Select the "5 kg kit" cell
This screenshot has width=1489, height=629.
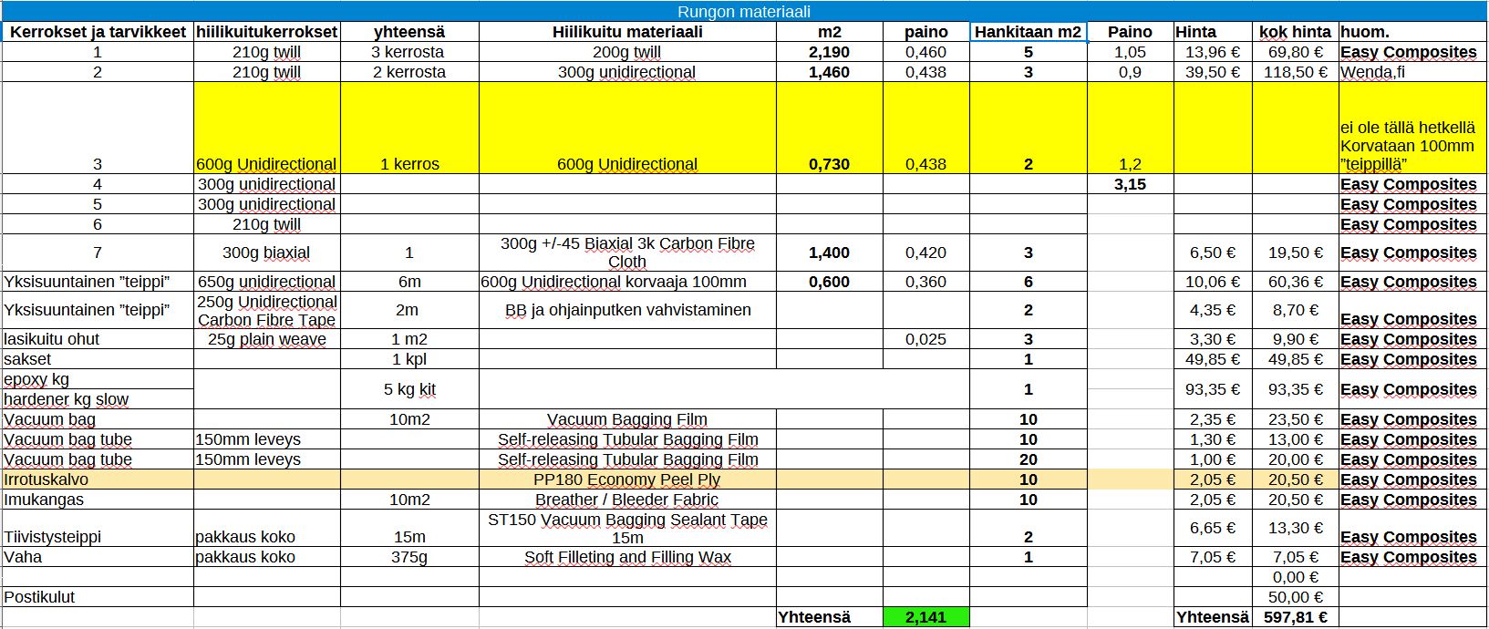click(x=409, y=389)
